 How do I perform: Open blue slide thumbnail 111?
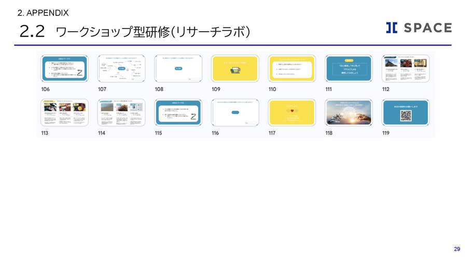349,69
